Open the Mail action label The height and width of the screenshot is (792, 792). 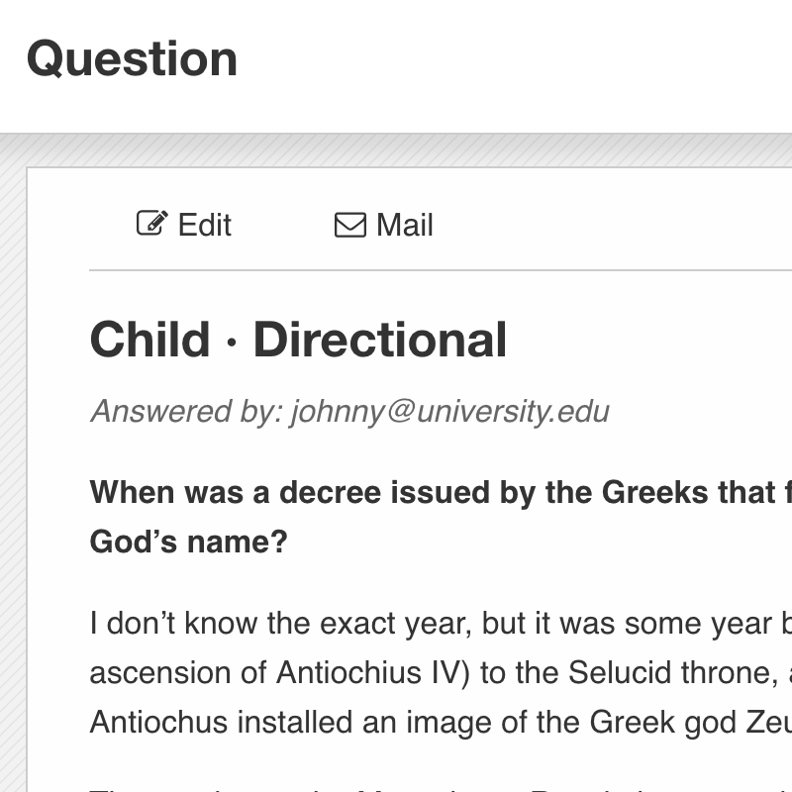pyautogui.click(x=405, y=225)
